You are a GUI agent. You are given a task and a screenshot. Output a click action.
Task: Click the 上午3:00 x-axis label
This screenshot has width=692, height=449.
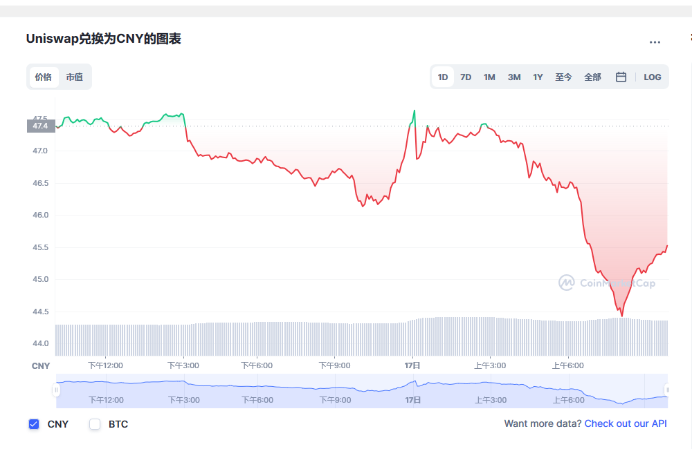(491, 365)
